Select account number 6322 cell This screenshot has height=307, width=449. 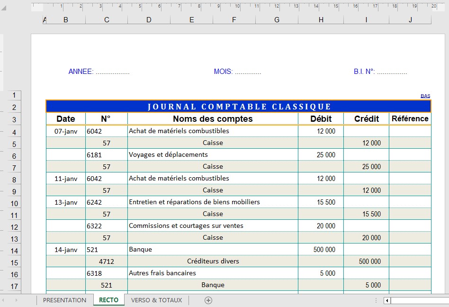pos(106,226)
